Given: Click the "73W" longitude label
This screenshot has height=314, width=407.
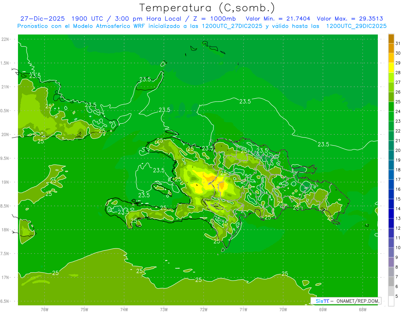Looking at the screenshot, I should click(164, 309).
